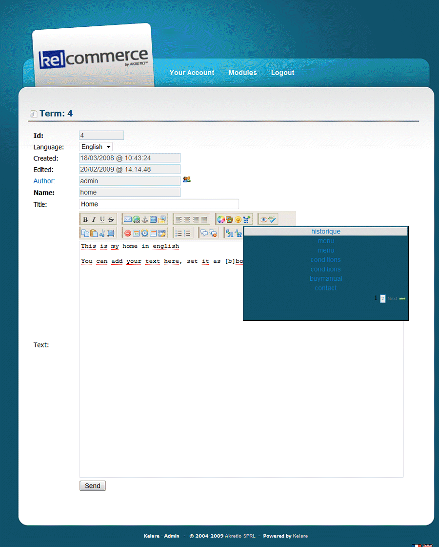439x547 pixels.
Task: Insert an email link using the envelope icon
Action: 128,219
